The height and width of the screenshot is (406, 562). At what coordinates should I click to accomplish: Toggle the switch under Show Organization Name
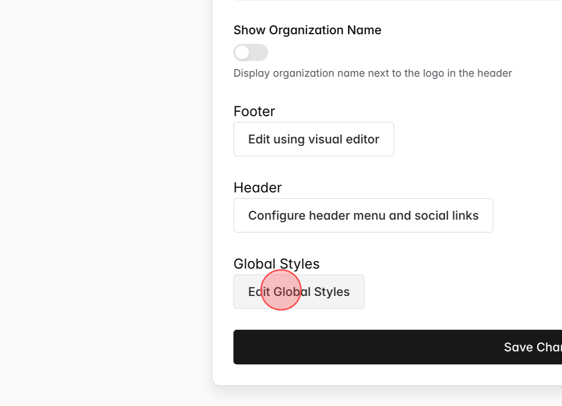(x=251, y=52)
